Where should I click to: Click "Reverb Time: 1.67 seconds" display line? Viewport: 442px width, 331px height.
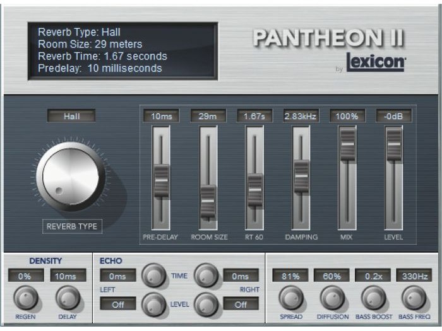102,56
